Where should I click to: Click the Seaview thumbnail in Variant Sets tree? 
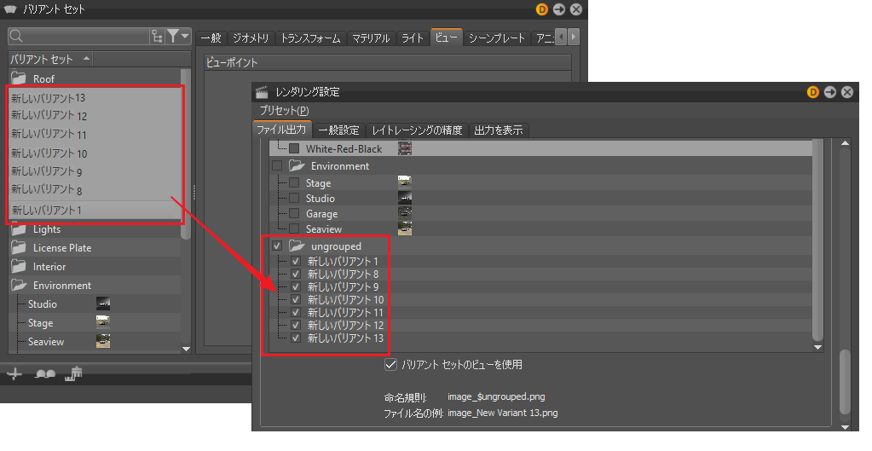(103, 341)
